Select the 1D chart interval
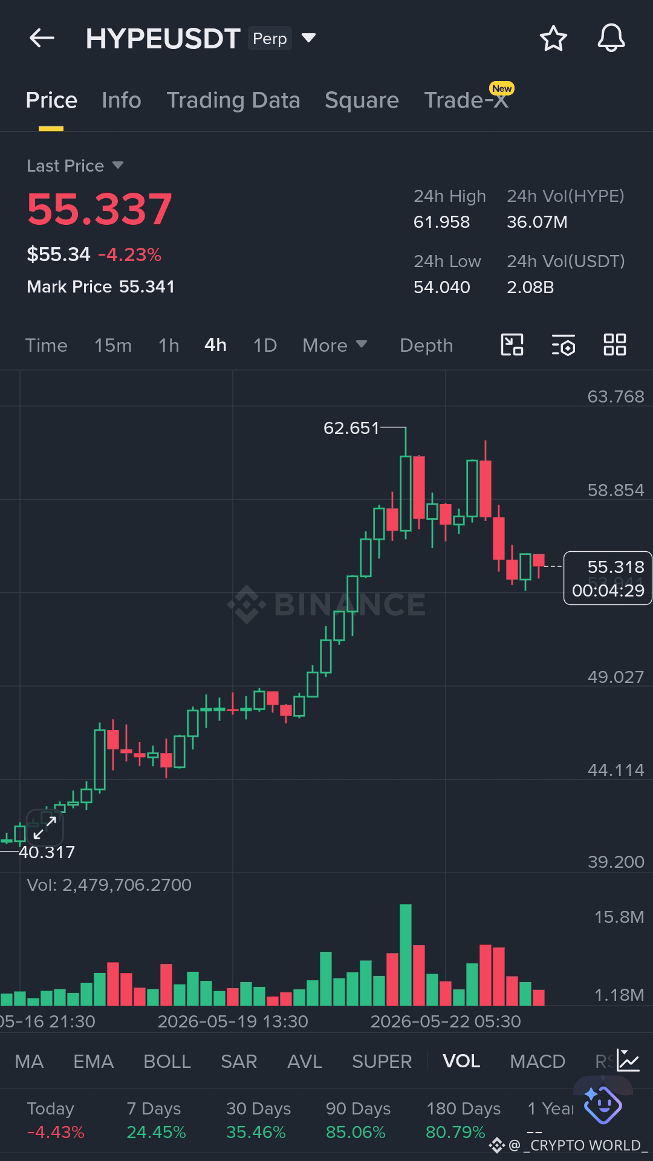This screenshot has height=1161, width=653. tap(265, 345)
